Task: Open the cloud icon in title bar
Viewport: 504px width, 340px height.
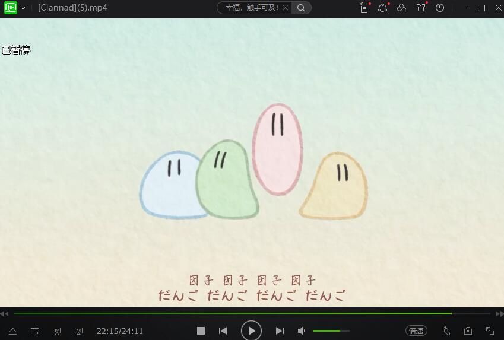Action: 402,8
